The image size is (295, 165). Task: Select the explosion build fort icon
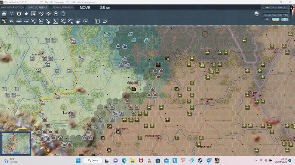point(78,21)
